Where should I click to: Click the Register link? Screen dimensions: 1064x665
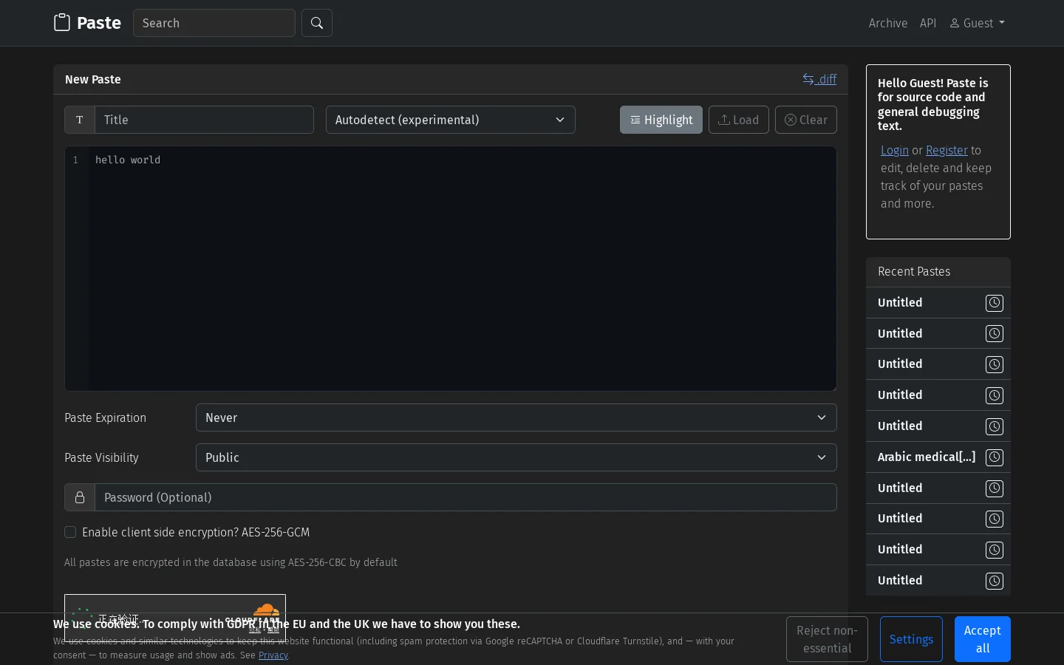(x=947, y=150)
